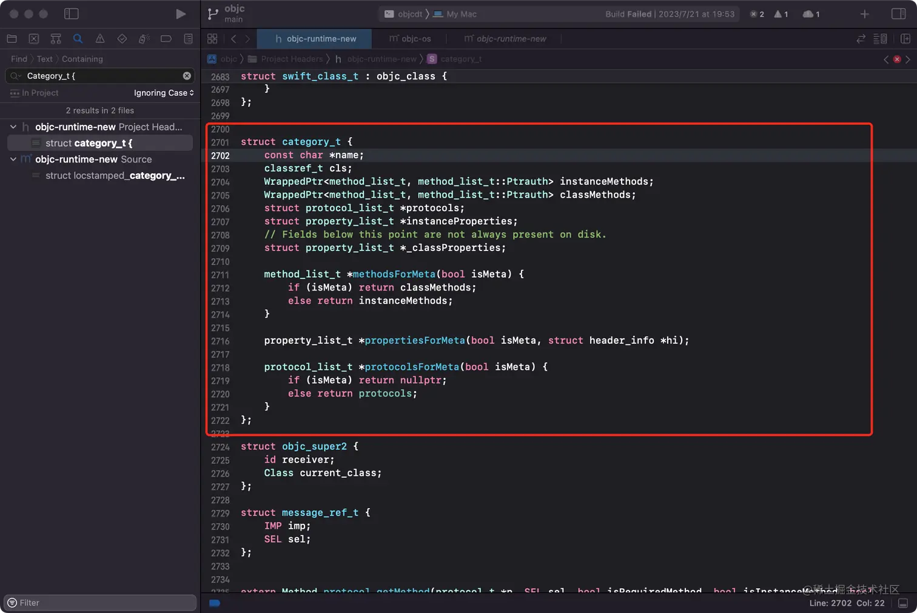Open the Test navigator diamond icon
This screenshot has width=917, height=613.
coord(122,39)
